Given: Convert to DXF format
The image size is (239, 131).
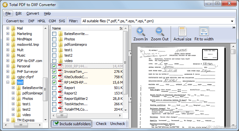Looking at the screenshot, I should click(x=31, y=21).
